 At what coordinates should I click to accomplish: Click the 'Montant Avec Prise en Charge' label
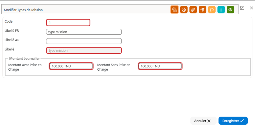point(25,67)
